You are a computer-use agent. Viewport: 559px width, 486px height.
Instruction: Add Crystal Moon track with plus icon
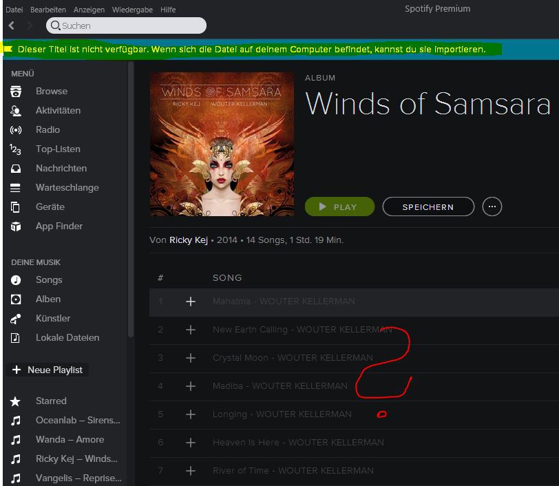pos(191,358)
